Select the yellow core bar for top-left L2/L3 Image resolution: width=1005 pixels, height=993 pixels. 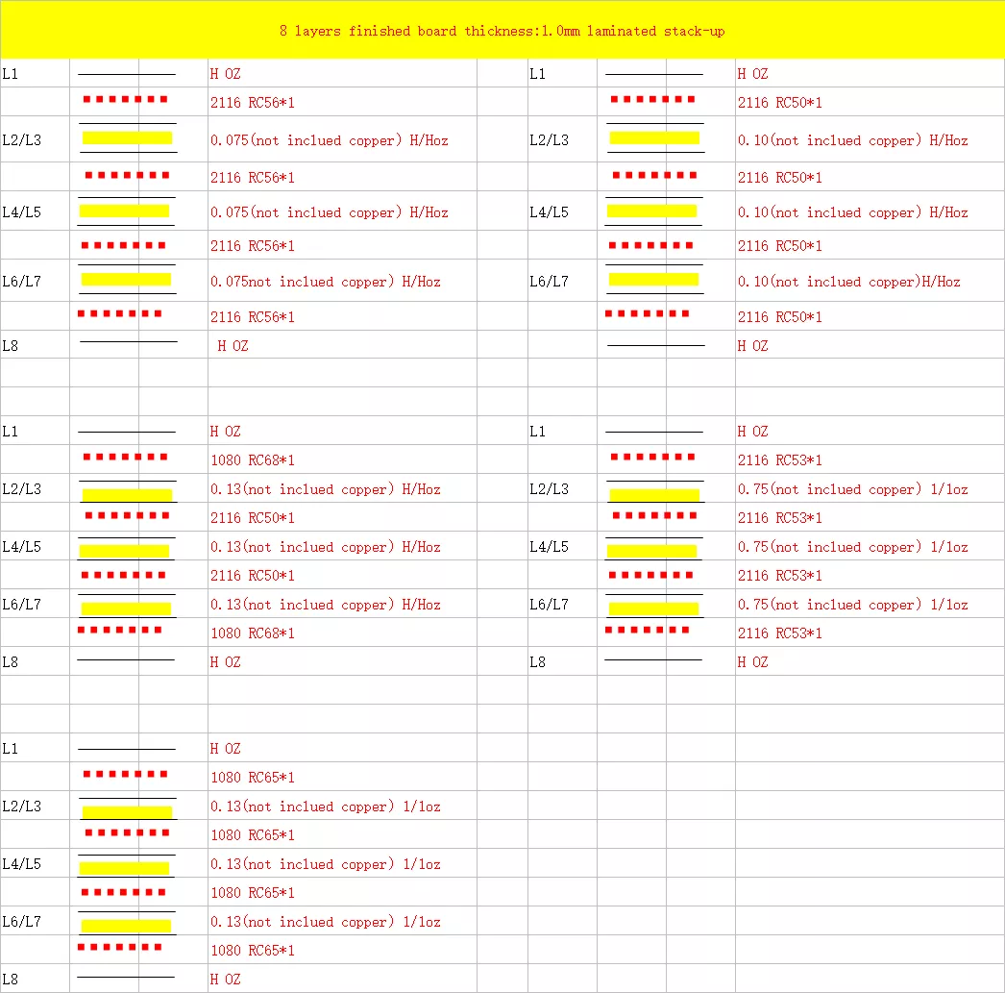pos(126,137)
